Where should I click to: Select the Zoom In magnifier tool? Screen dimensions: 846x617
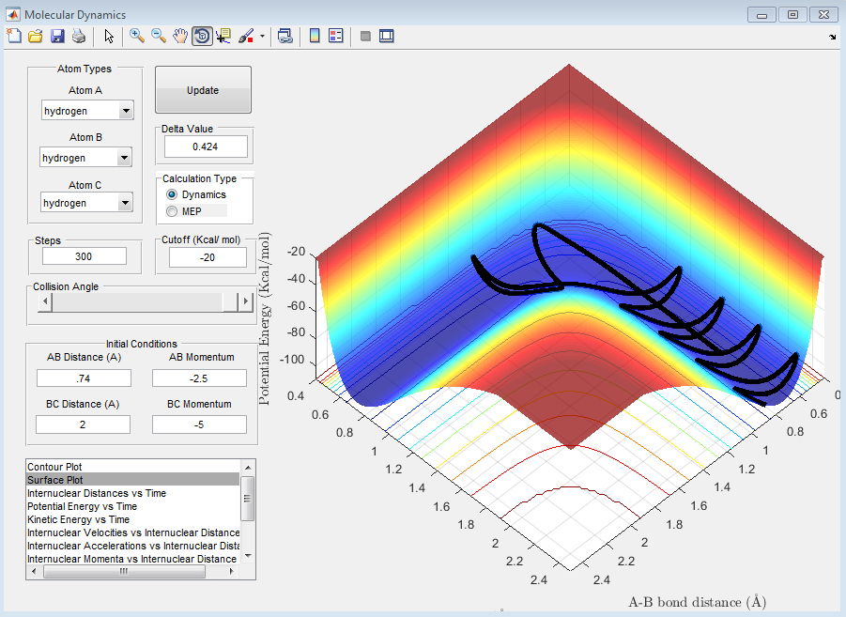137,37
